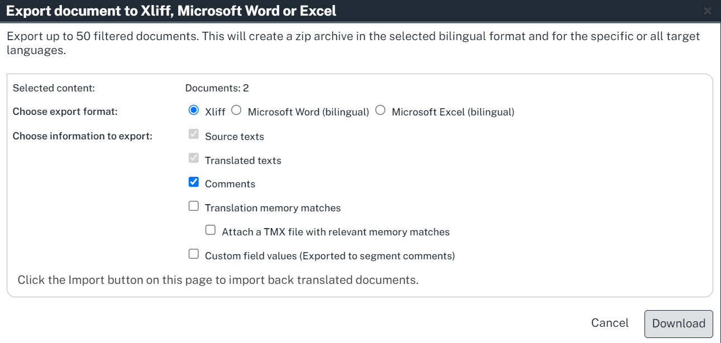Click the 'Selected content:' label
721x343 pixels.
coord(54,88)
